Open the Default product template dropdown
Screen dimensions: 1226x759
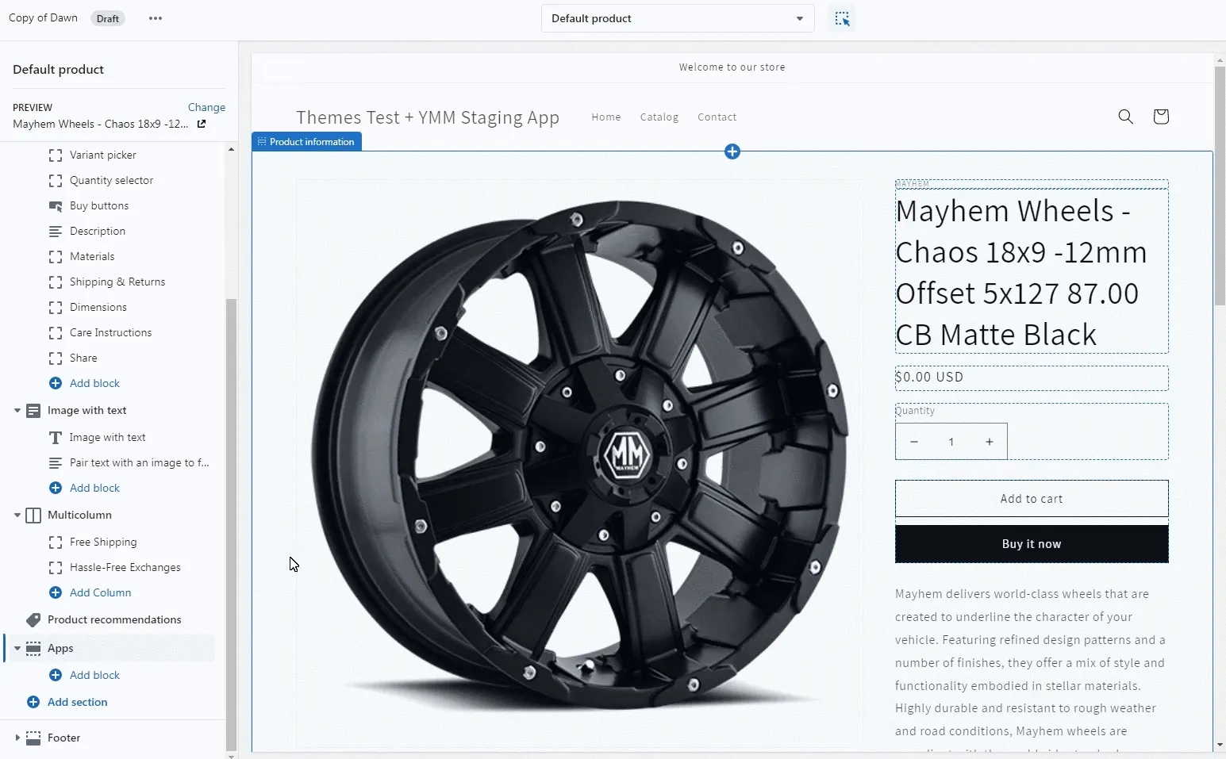coord(677,18)
